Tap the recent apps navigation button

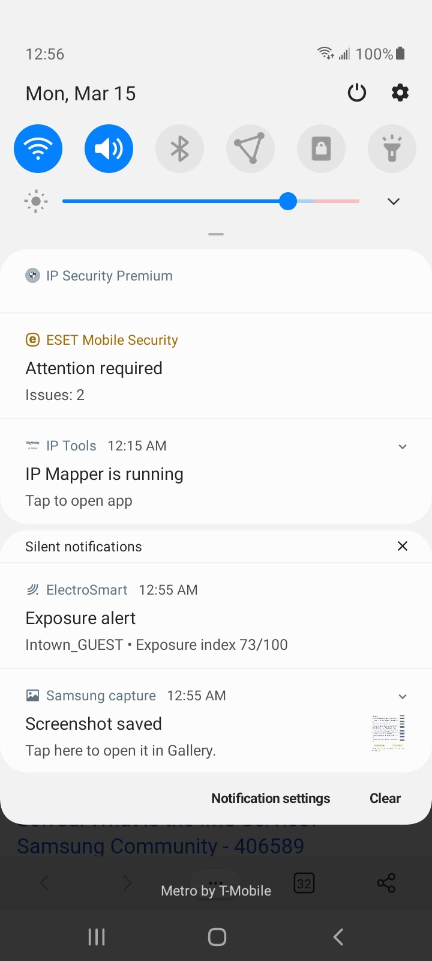coord(97,936)
